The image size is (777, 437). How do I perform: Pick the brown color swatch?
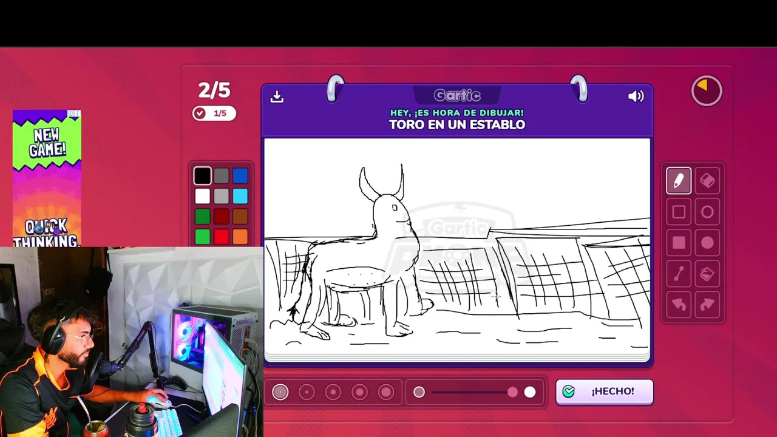(240, 216)
